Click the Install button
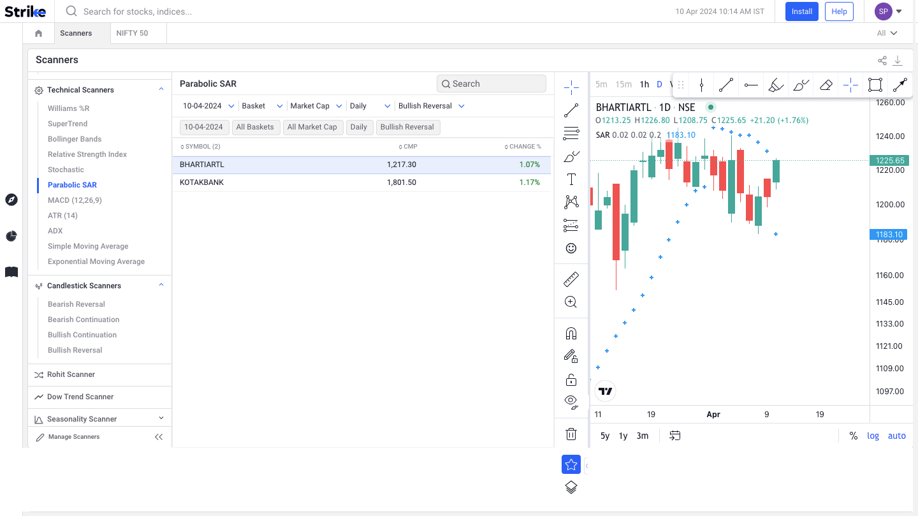This screenshot has width=918, height=516. click(x=802, y=11)
